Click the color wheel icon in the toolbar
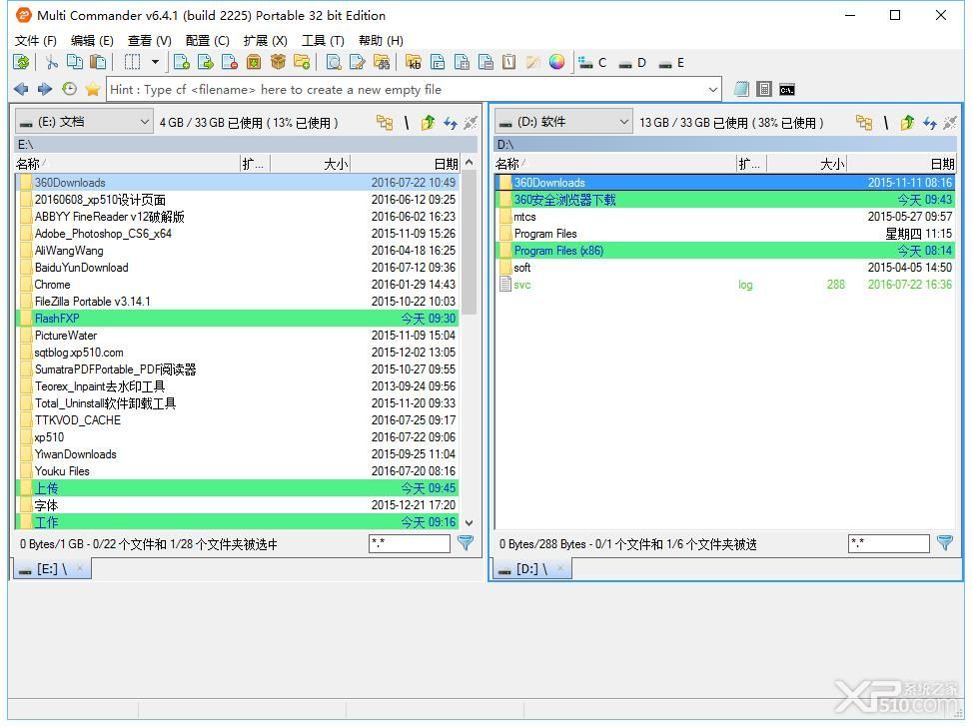This screenshot has height=727, width=972. coord(556,62)
